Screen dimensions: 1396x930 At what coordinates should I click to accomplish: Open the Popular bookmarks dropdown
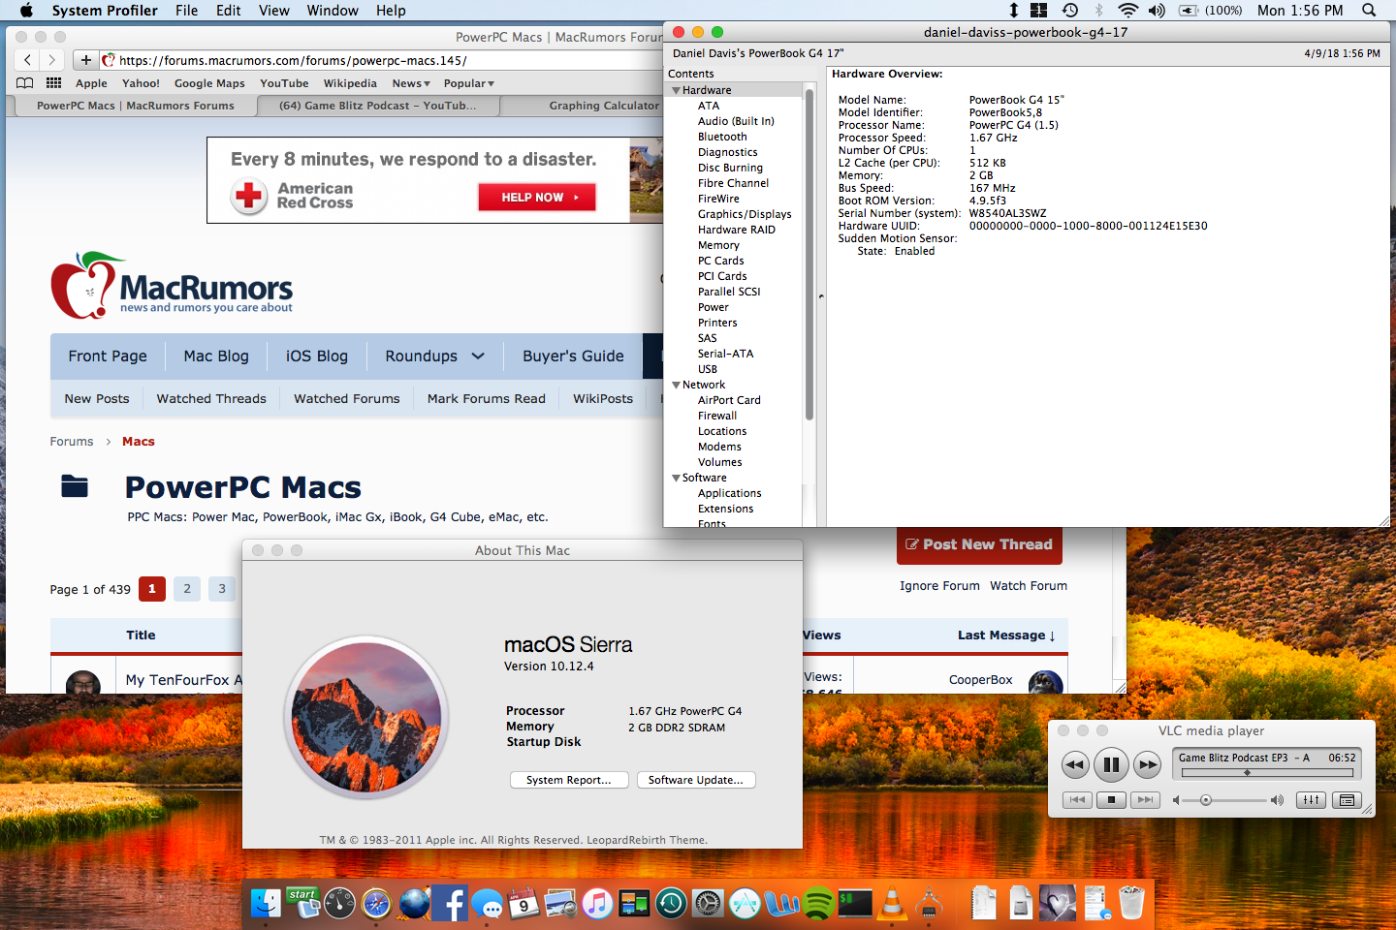click(x=469, y=83)
